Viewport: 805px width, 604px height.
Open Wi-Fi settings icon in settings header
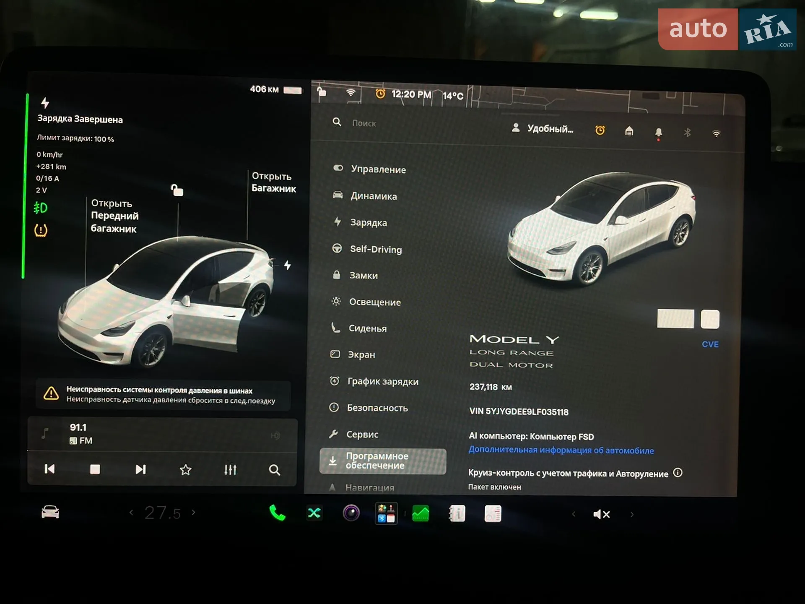point(716,133)
